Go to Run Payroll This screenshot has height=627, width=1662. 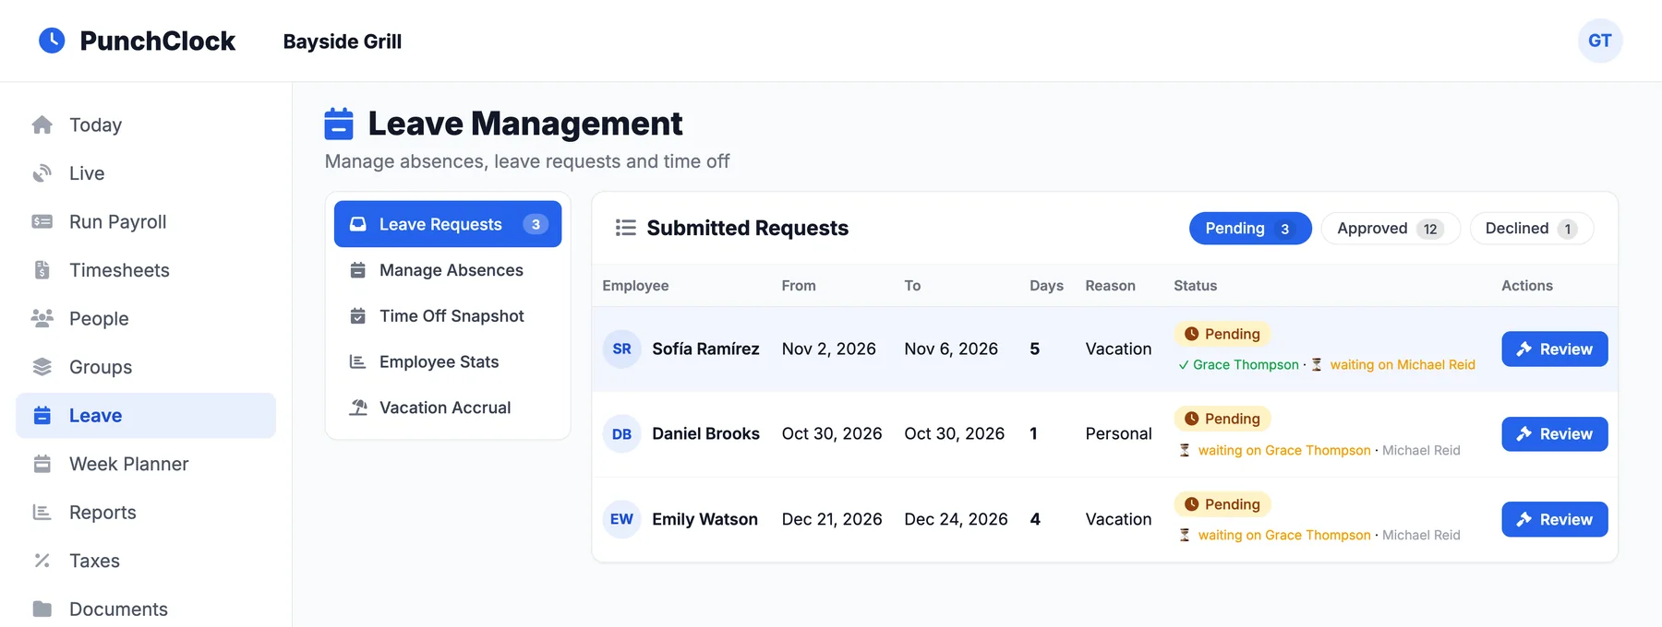(x=146, y=221)
